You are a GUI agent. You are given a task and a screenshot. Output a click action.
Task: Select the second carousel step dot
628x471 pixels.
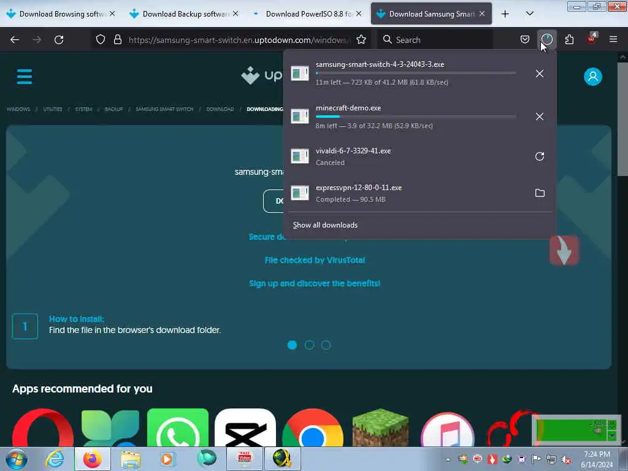coord(309,345)
